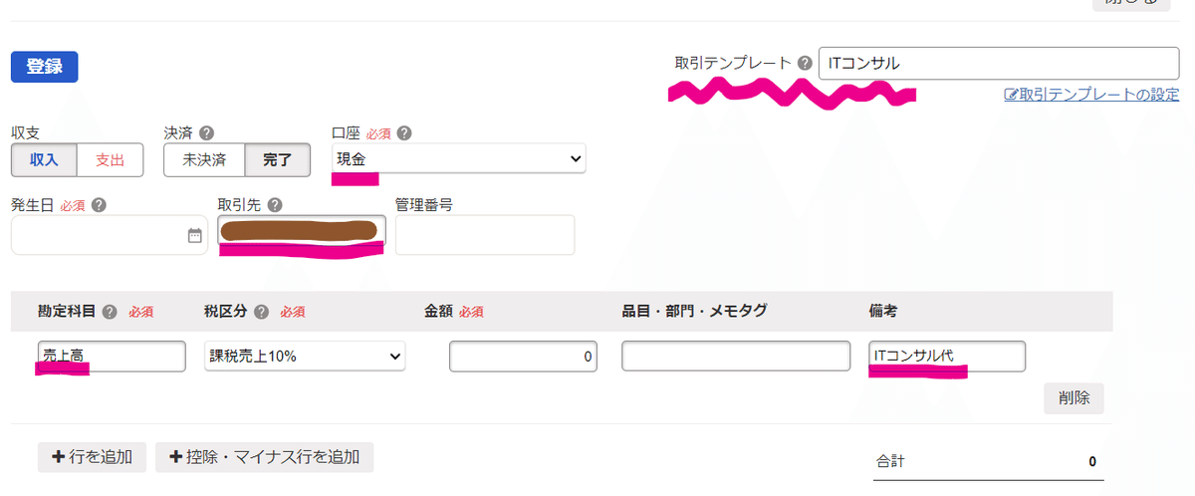Select the 収入 toggle
This screenshot has width=1195, height=496.
click(x=44, y=159)
